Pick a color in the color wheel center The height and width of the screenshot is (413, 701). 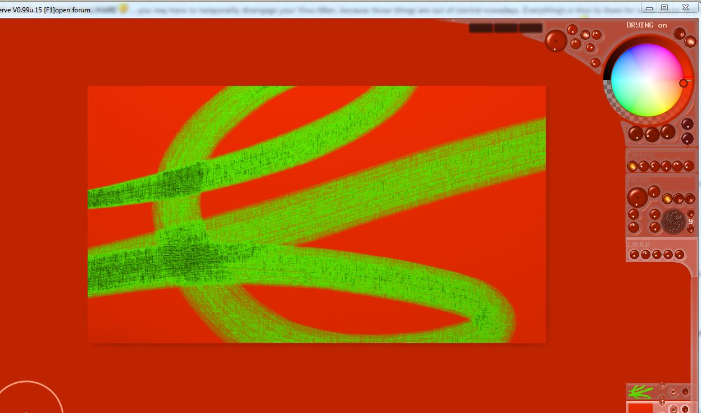coord(648,80)
